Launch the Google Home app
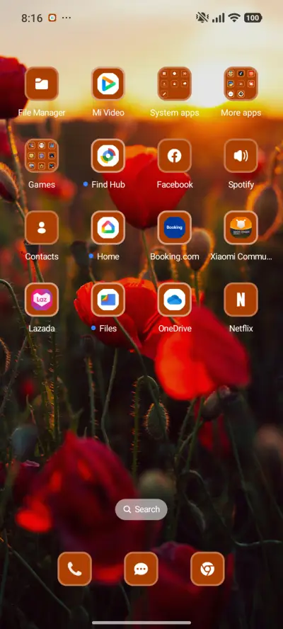The width and height of the screenshot is (283, 629). click(108, 227)
